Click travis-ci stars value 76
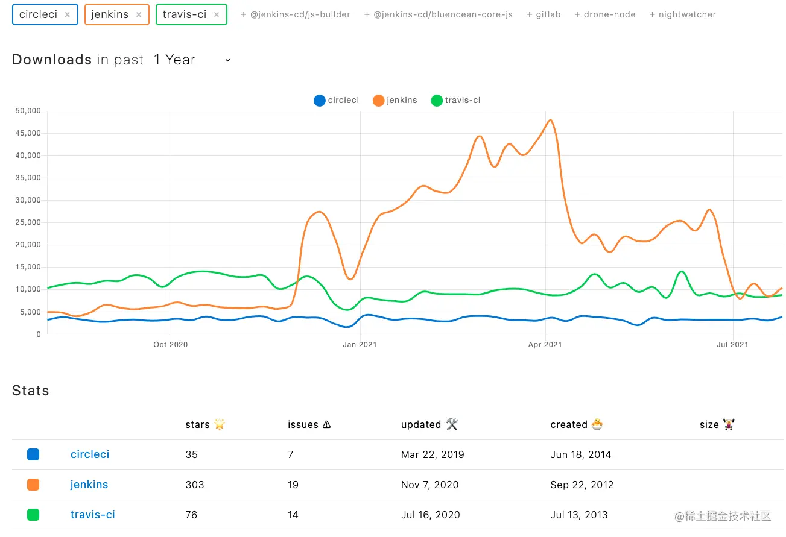 click(192, 515)
